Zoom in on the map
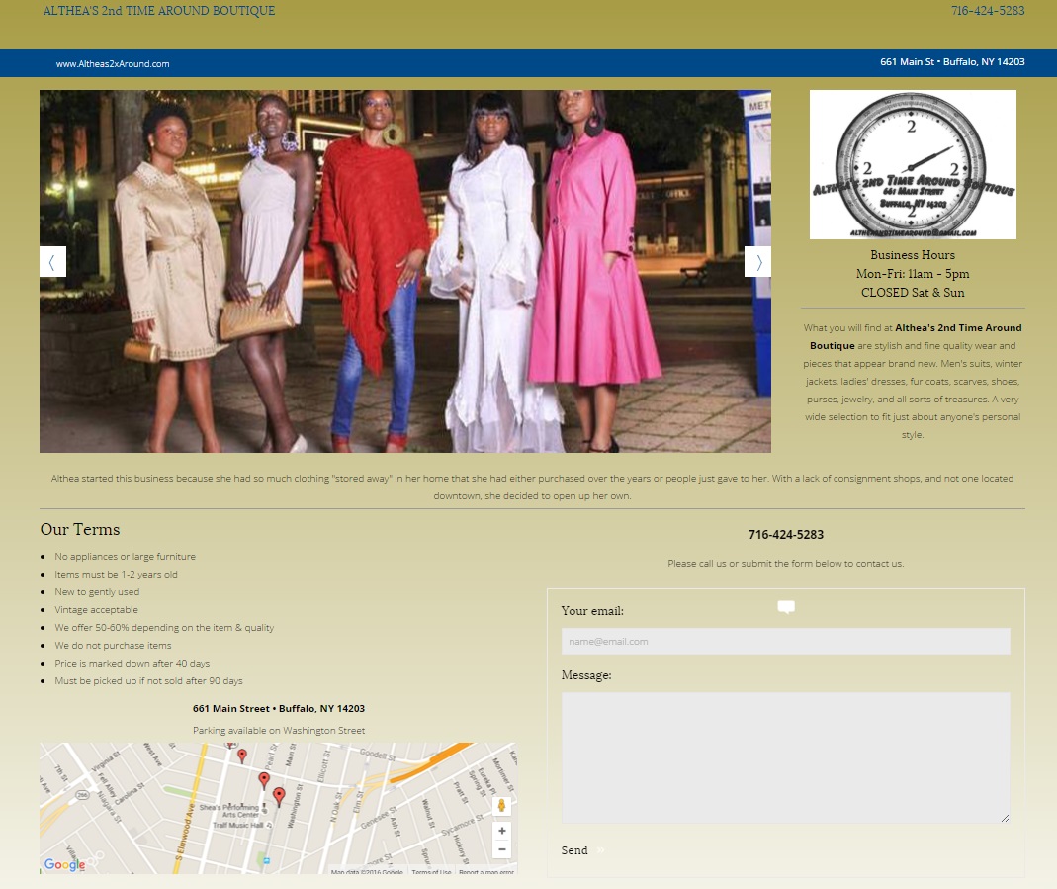1057x889 pixels. pos(501,831)
